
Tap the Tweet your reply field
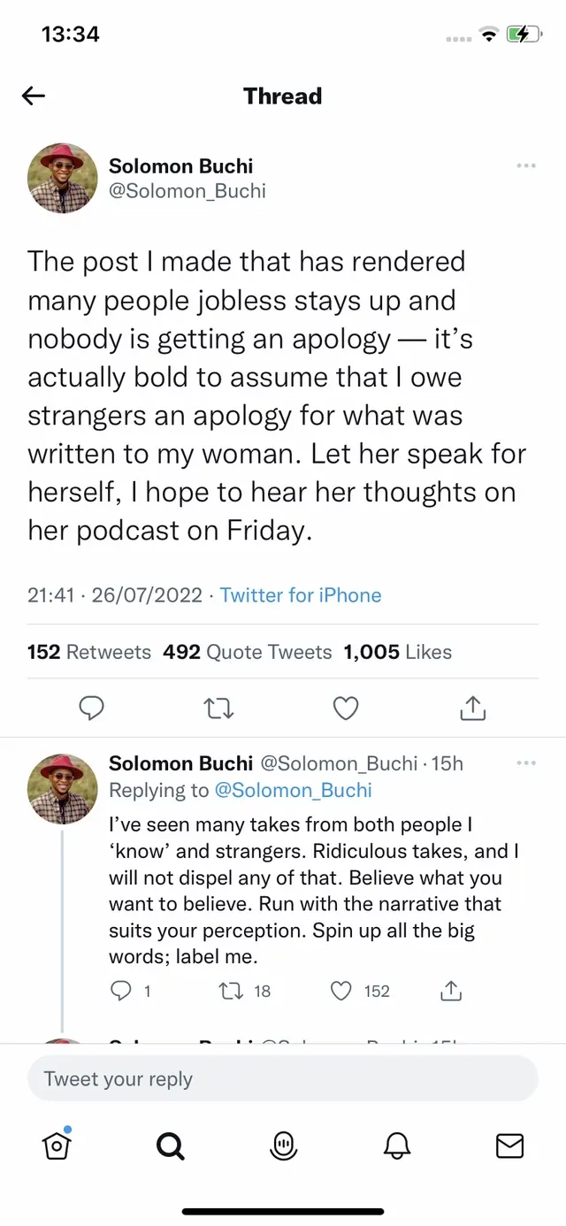coord(283,1079)
